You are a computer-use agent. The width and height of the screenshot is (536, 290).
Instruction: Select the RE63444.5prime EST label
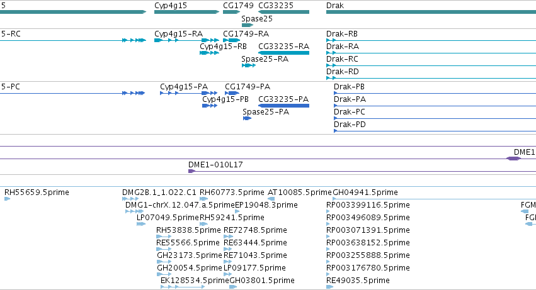click(x=255, y=243)
